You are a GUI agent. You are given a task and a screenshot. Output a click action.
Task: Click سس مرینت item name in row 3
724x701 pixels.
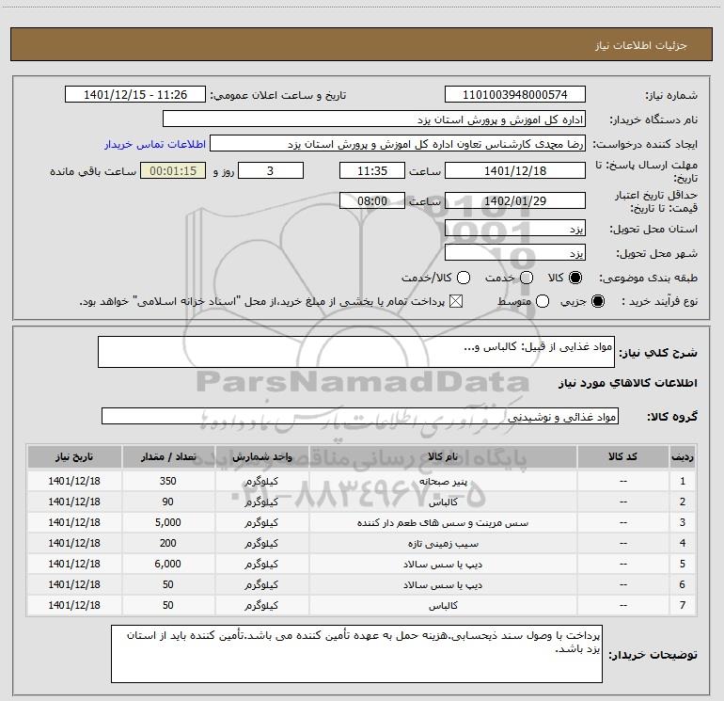point(443,523)
